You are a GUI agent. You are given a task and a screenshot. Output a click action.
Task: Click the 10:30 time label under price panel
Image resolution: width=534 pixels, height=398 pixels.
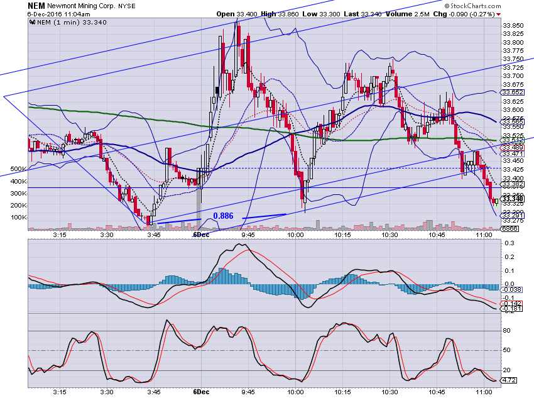pos(390,235)
